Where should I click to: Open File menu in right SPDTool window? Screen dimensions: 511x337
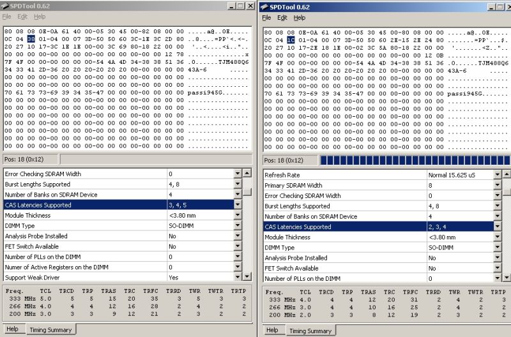click(266, 18)
